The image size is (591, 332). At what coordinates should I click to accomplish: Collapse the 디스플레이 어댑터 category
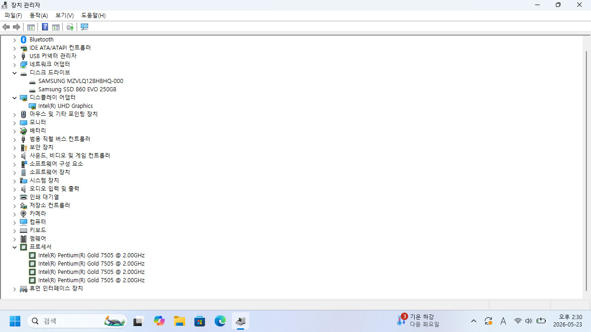pyautogui.click(x=14, y=98)
